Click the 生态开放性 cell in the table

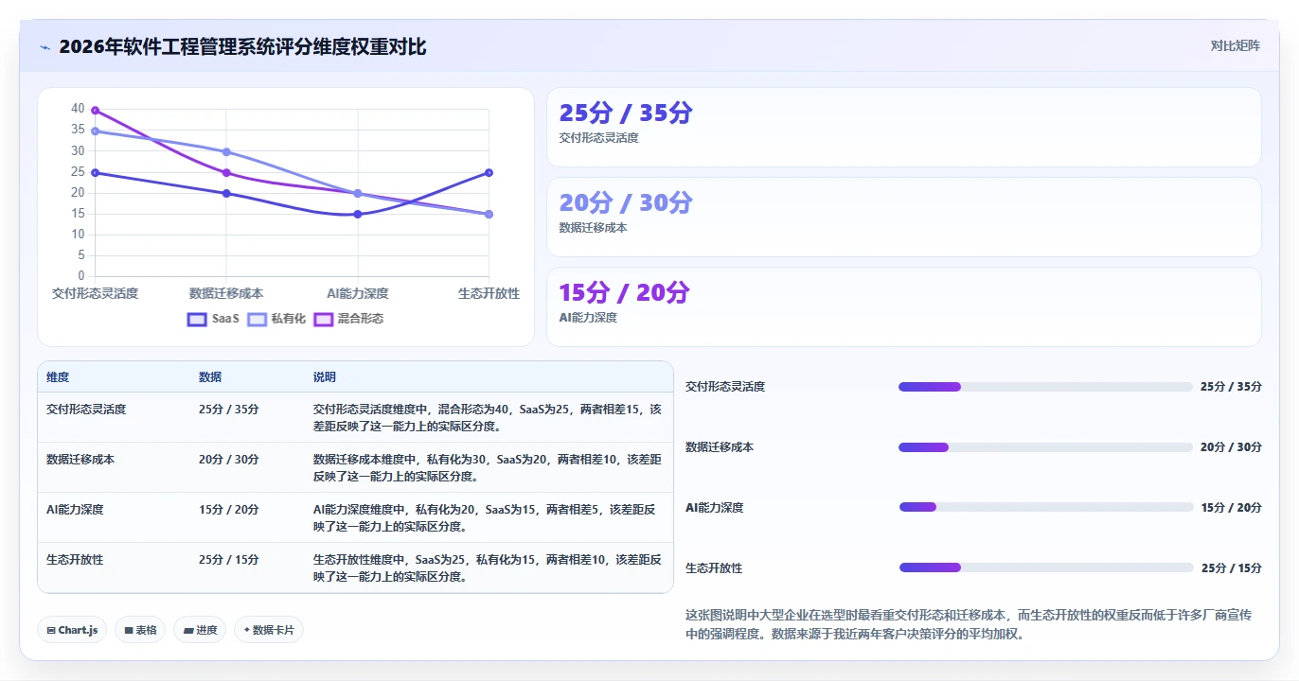tap(75, 560)
